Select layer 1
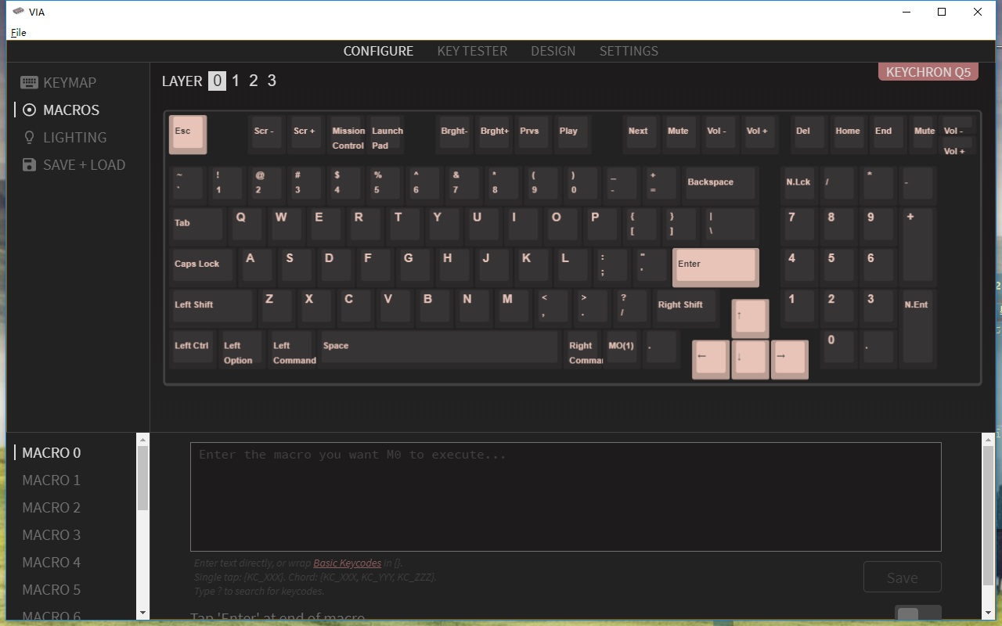Viewport: 1002px width, 626px height. pos(236,81)
